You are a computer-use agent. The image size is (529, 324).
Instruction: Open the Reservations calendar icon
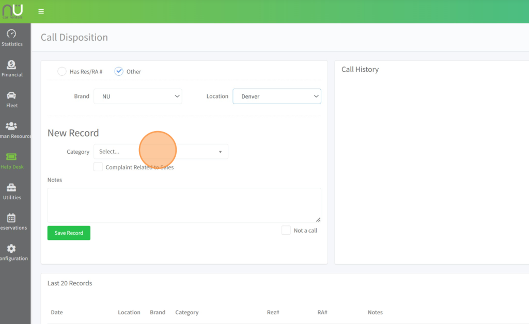click(x=11, y=218)
